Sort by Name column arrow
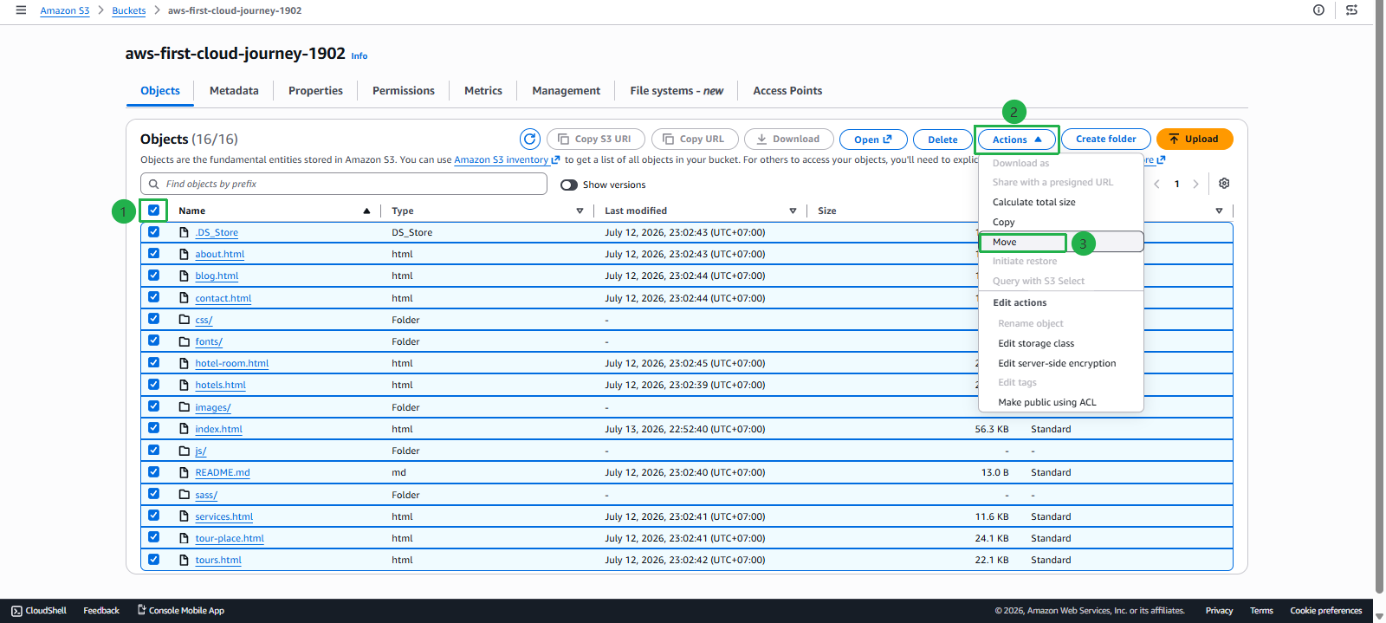 (x=366, y=211)
